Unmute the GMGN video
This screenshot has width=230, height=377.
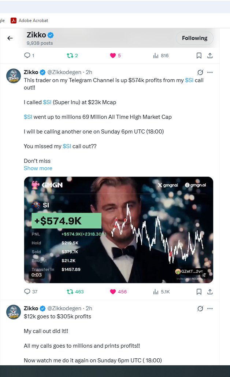point(204,275)
